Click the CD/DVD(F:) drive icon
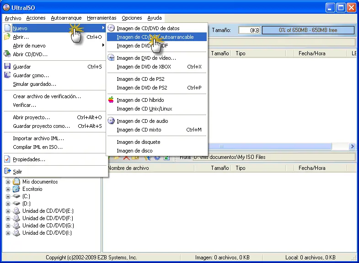Viewport: 359px width, 263px height. click(16, 218)
